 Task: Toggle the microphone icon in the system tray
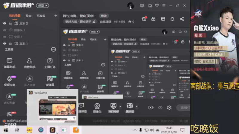point(140,130)
